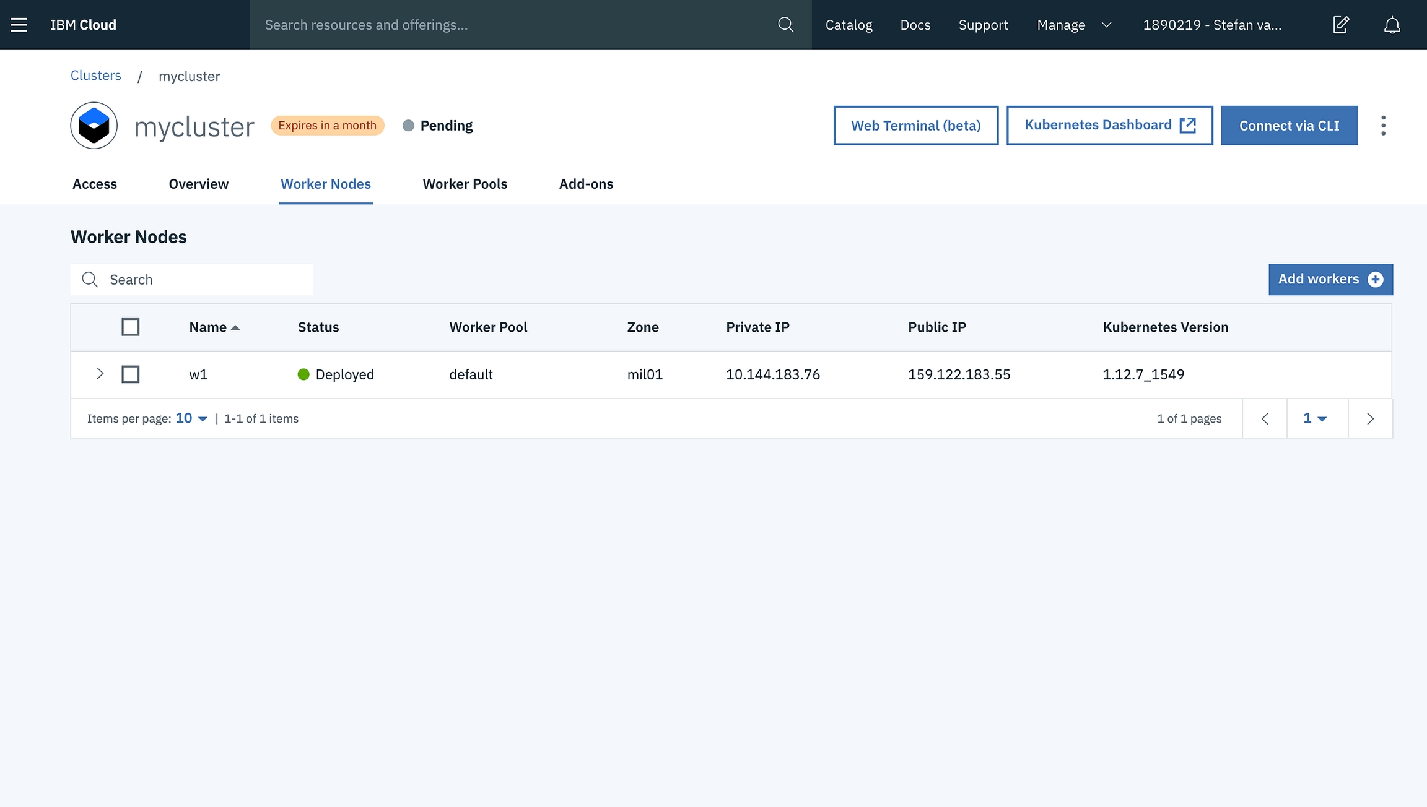The width and height of the screenshot is (1427, 807).
Task: Open the Items per page dropdown
Action: (191, 418)
